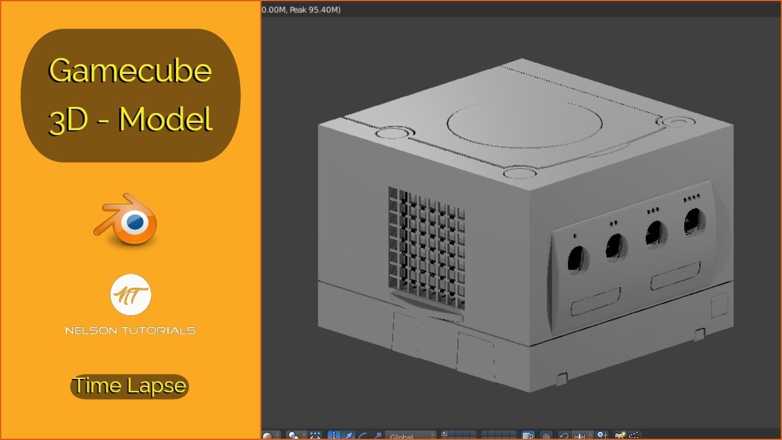Click the first controller port on the model
This screenshot has width=782, height=440.
(576, 259)
